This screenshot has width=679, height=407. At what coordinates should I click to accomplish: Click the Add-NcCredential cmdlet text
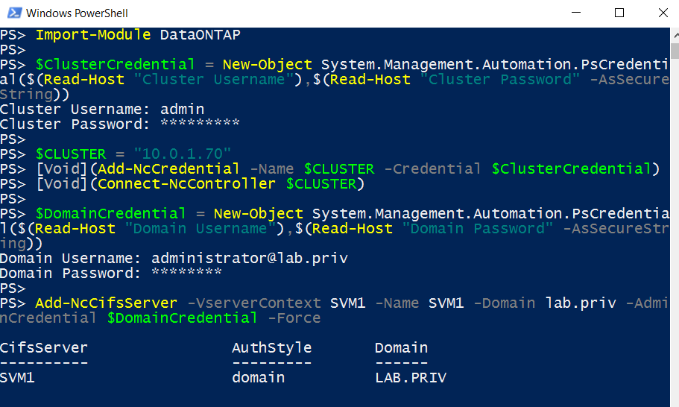pos(168,169)
